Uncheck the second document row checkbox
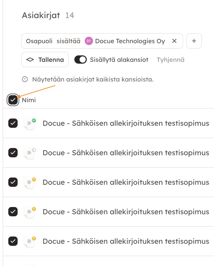 13,153
